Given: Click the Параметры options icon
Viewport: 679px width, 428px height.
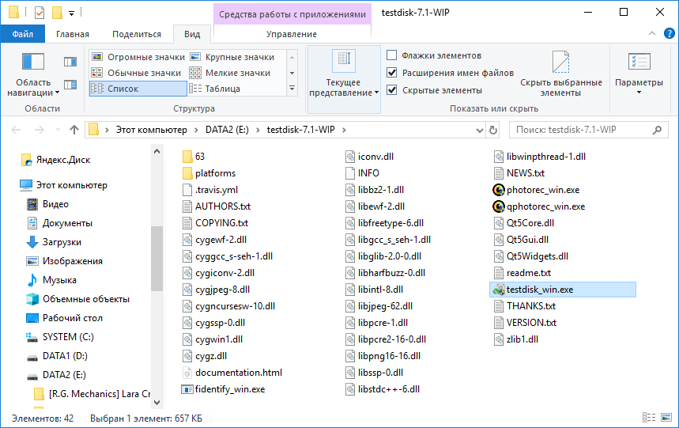Looking at the screenshot, I should 639,62.
